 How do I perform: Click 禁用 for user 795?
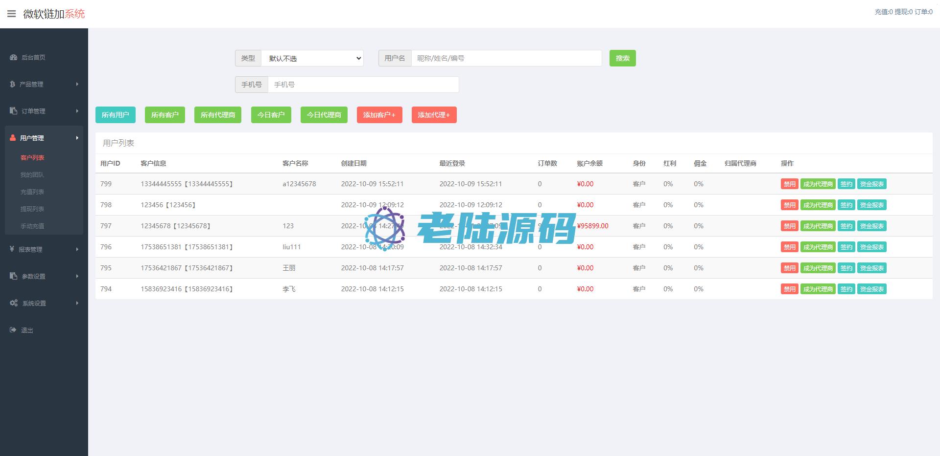click(x=789, y=268)
